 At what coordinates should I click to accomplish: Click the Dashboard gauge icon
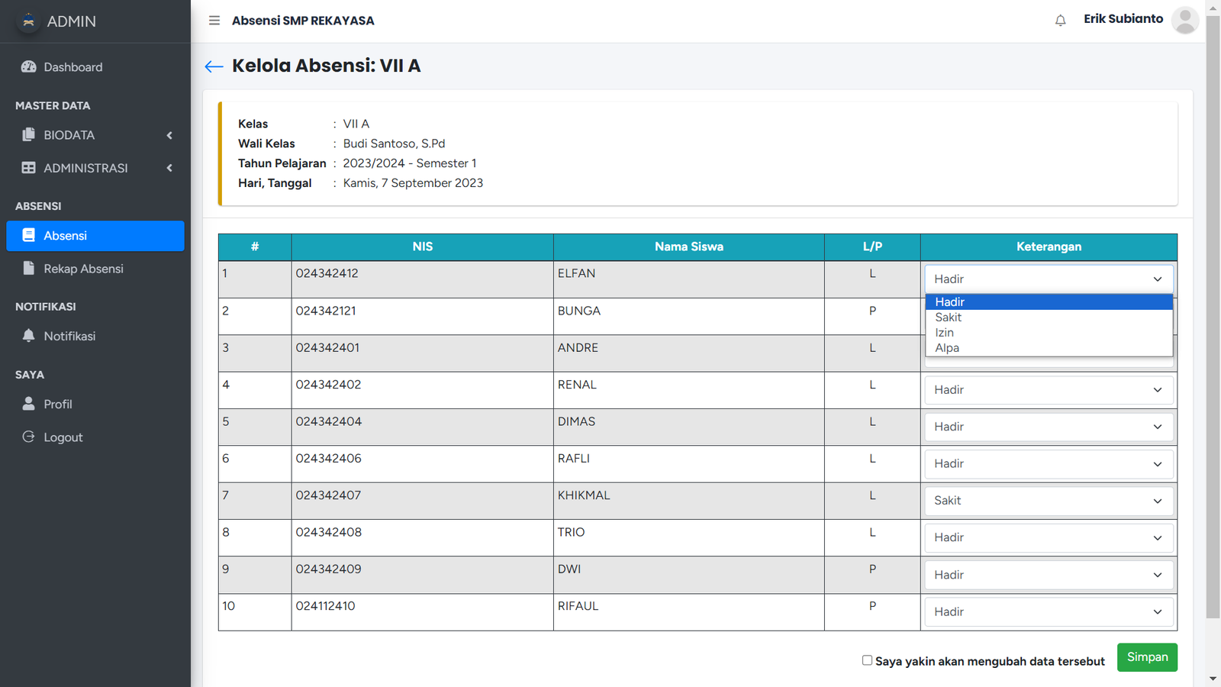tap(29, 67)
